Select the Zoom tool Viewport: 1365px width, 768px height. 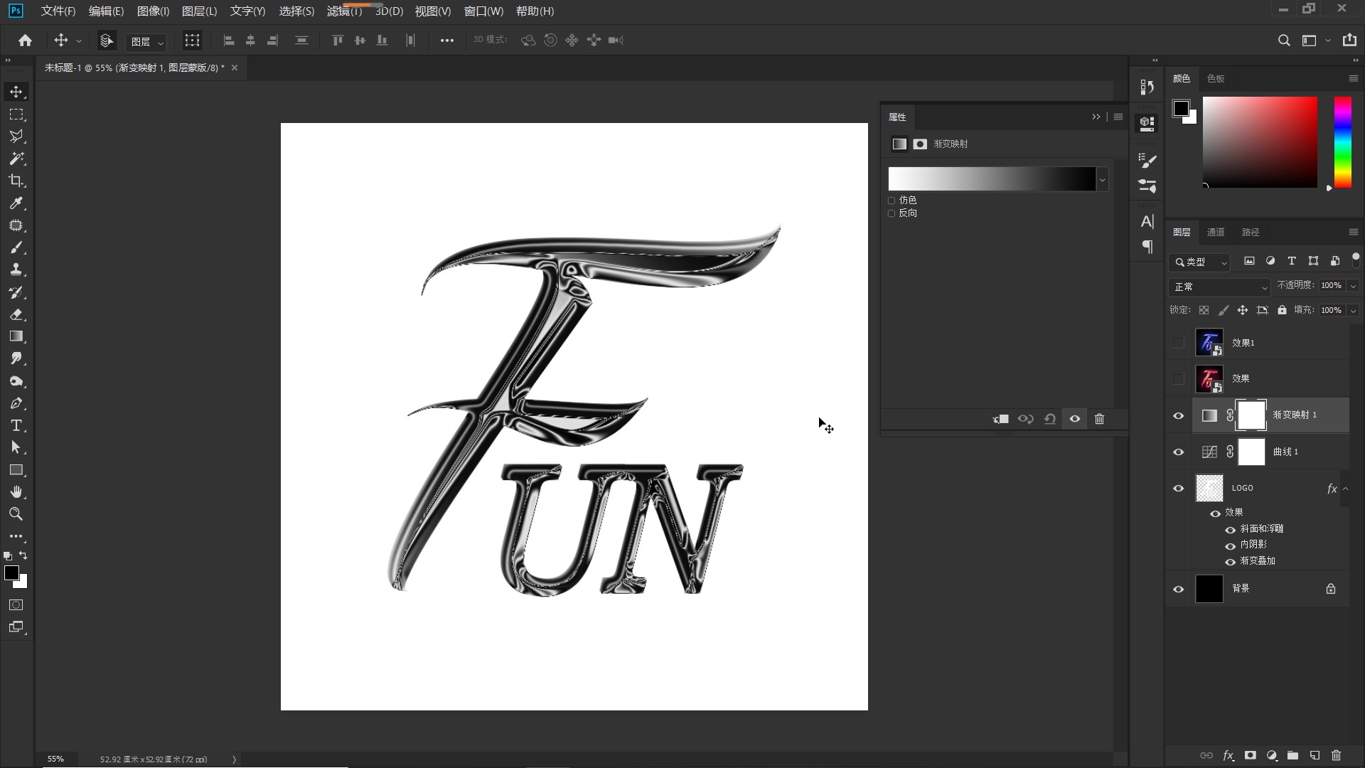click(16, 514)
